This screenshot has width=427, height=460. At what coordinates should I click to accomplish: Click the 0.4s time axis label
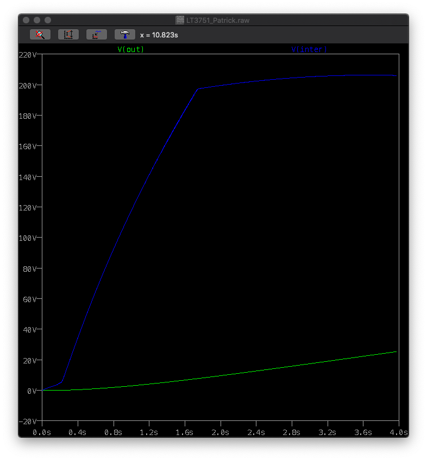pyautogui.click(x=78, y=432)
